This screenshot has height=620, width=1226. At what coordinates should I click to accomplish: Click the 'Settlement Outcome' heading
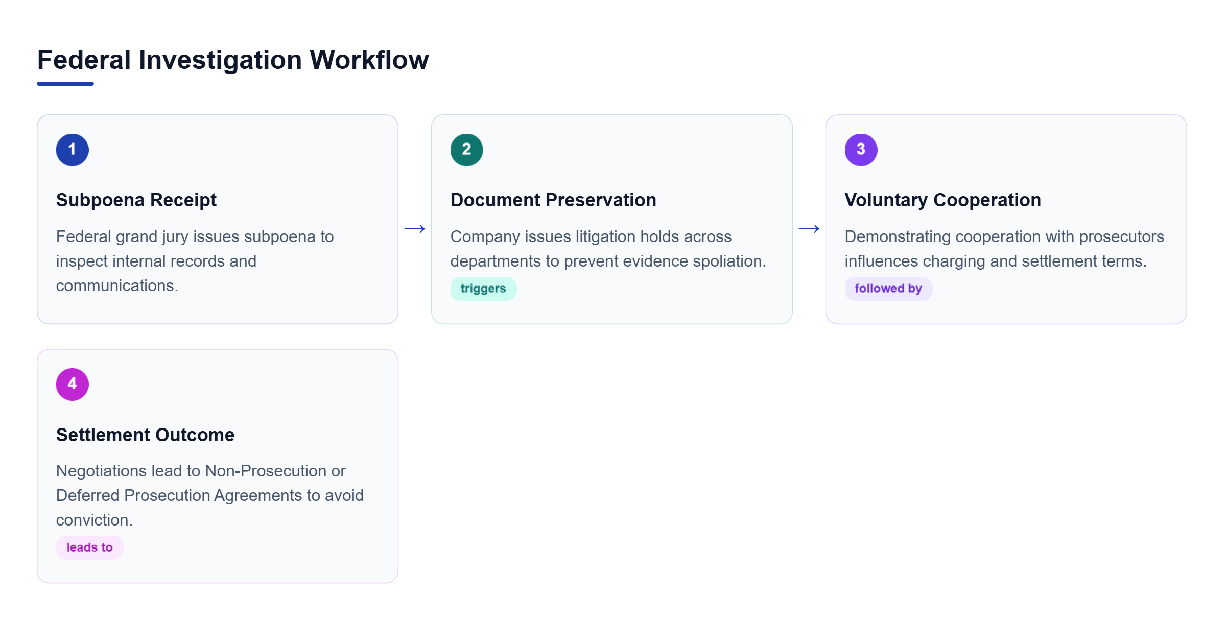[x=145, y=435]
